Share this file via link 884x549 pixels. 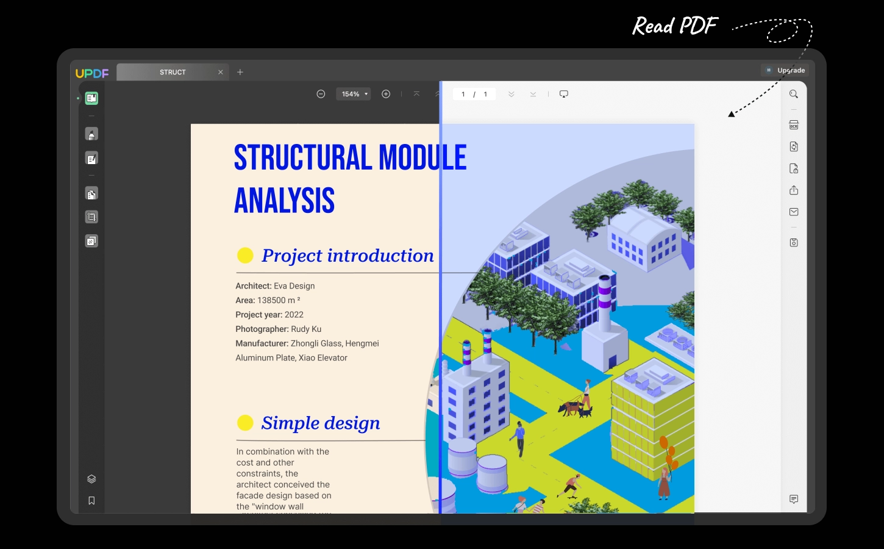(x=794, y=190)
